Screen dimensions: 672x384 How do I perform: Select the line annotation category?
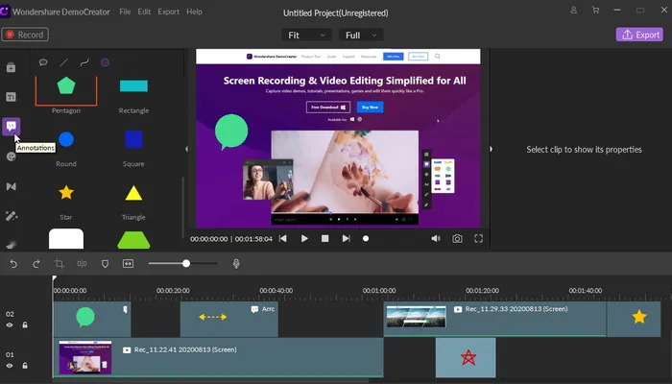(x=64, y=62)
